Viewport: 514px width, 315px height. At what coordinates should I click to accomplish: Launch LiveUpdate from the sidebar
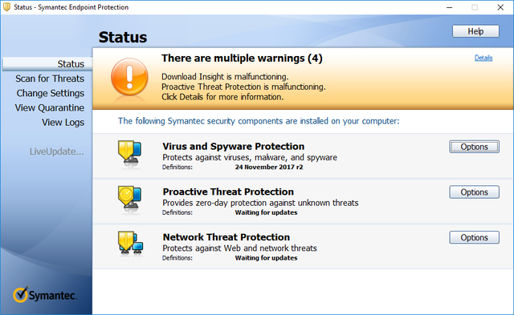click(x=57, y=151)
